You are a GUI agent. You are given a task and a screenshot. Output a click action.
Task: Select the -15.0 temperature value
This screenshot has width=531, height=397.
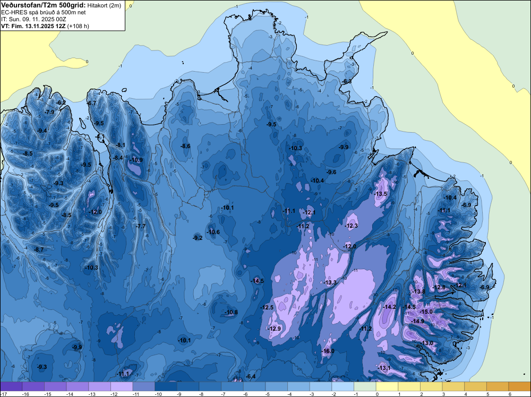point(426,312)
